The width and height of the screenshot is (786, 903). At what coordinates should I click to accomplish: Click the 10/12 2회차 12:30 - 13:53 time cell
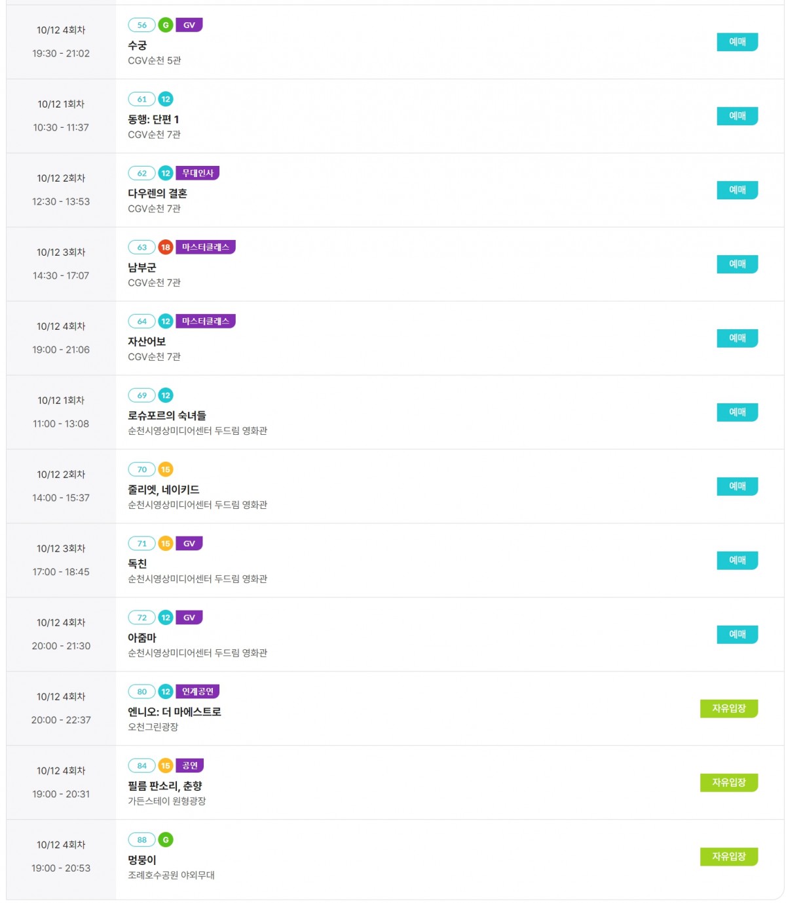coord(61,190)
